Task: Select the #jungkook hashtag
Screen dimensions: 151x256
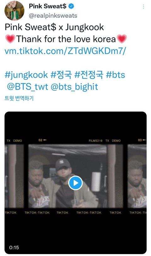Action: click(26, 75)
